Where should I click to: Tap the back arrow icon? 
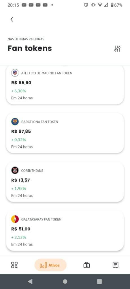(12, 19)
